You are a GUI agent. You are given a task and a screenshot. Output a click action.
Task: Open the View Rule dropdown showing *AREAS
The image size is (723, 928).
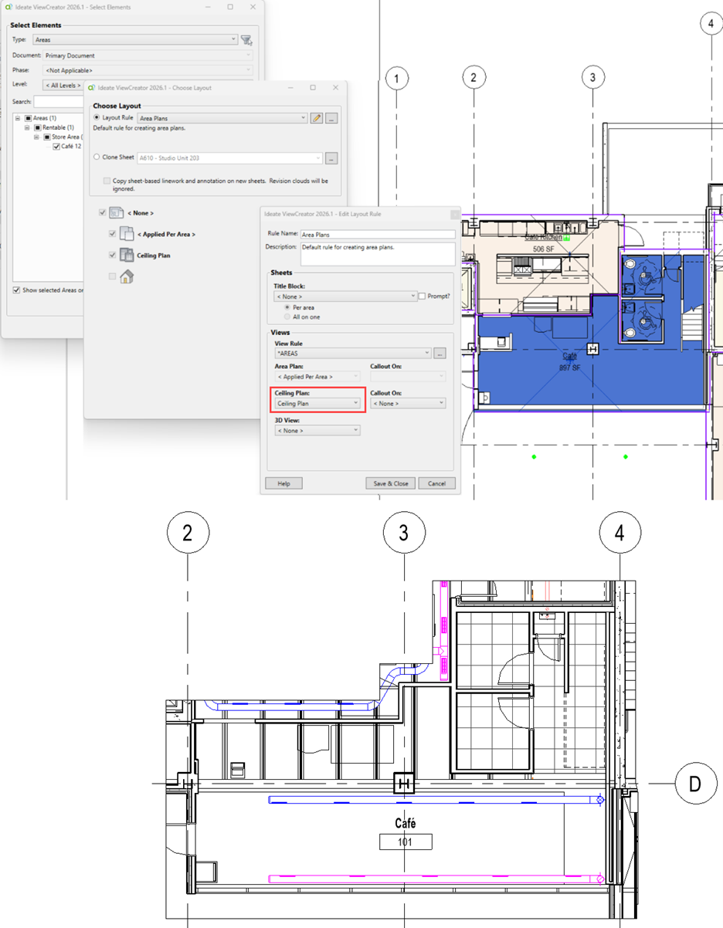[352, 354]
